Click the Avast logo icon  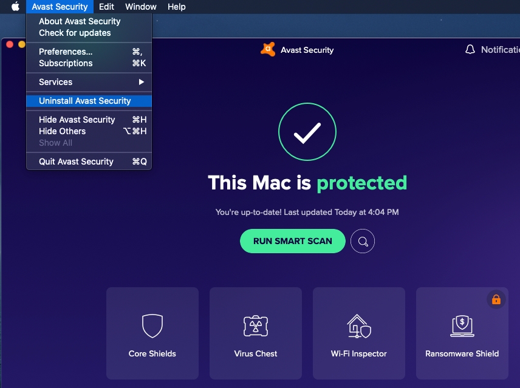[x=268, y=49]
